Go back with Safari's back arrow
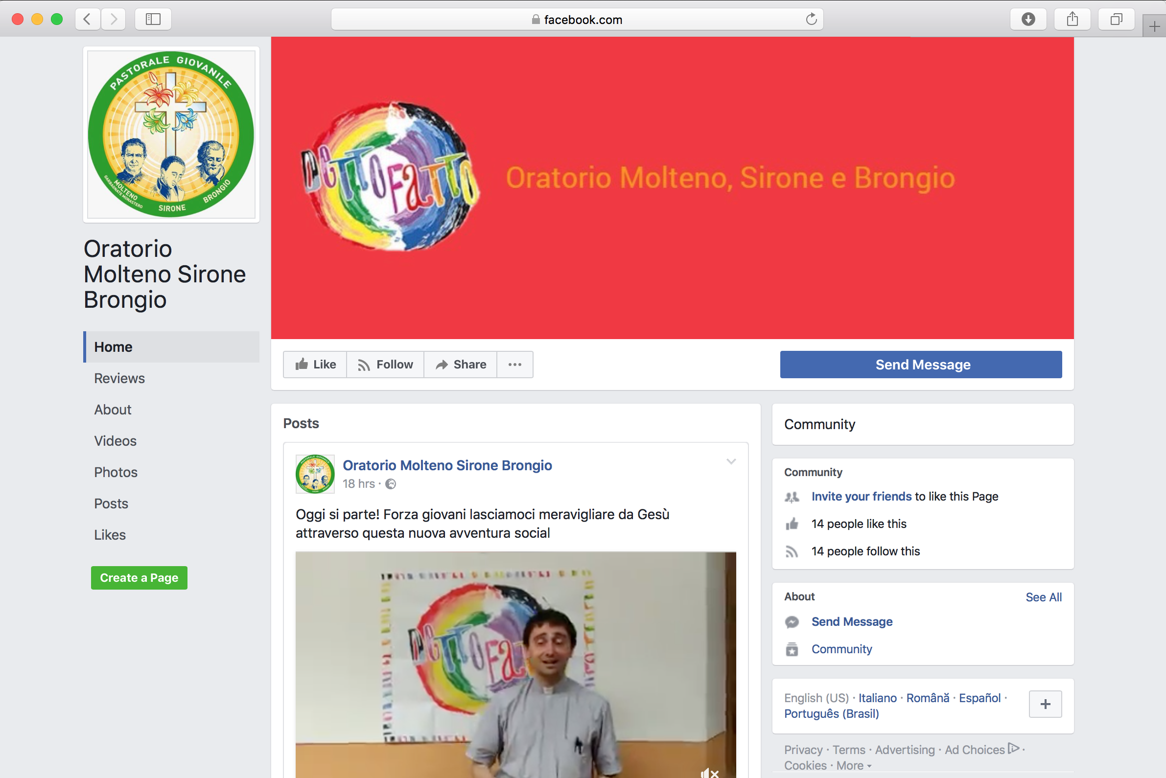 (x=88, y=20)
